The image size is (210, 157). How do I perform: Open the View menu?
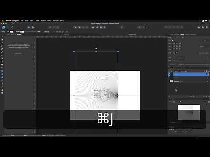coord(49,21)
